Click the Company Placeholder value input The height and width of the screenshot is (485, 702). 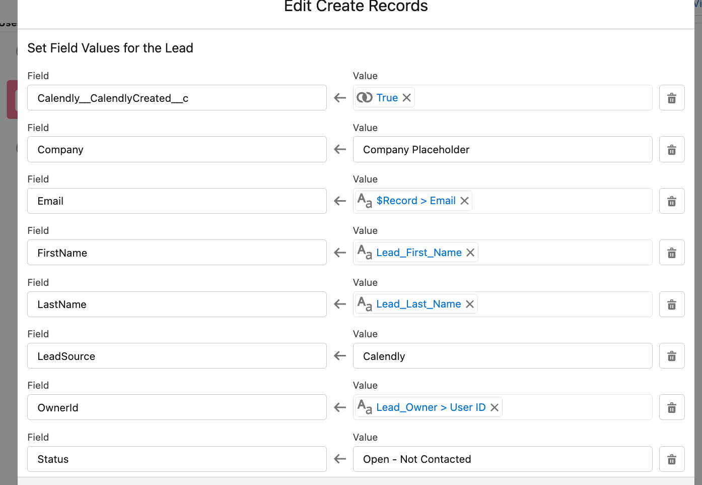(502, 150)
